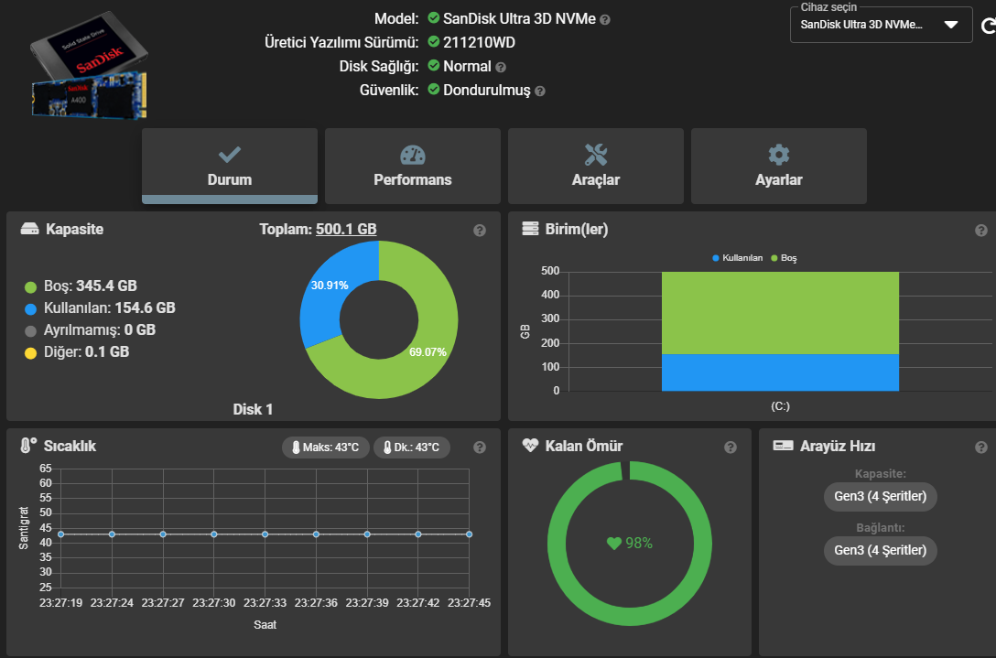This screenshot has width=996, height=658.
Task: Open the Birim(ler) panel help icon
Action: tap(981, 231)
